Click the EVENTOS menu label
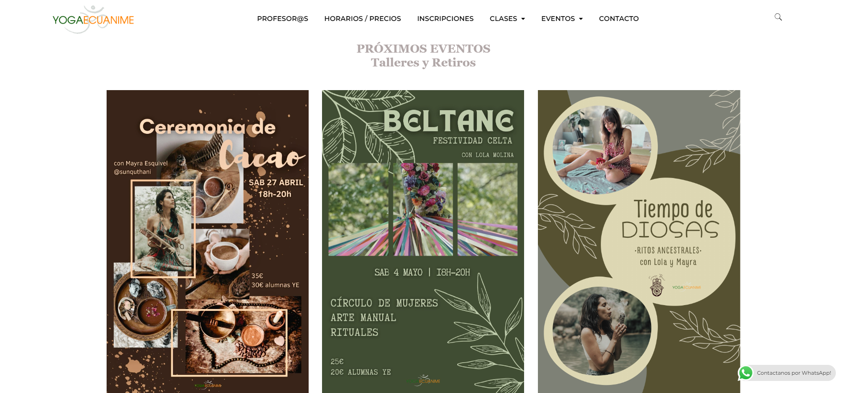The image size is (847, 393). (558, 18)
